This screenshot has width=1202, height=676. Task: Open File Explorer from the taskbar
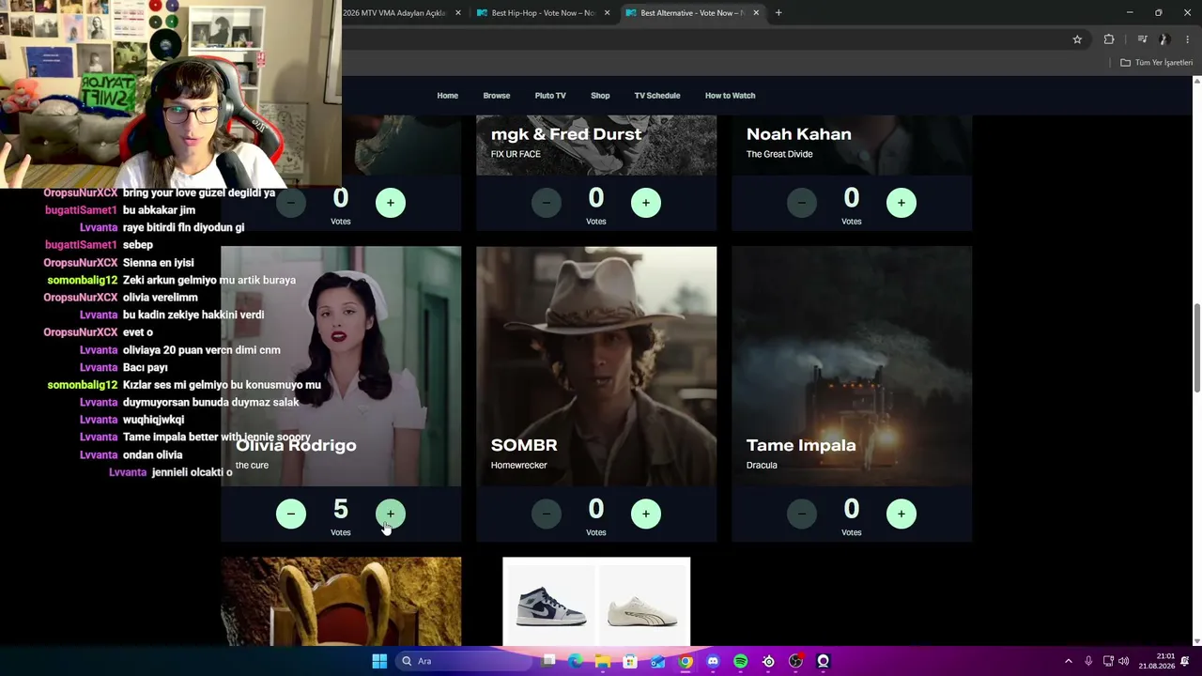click(603, 661)
